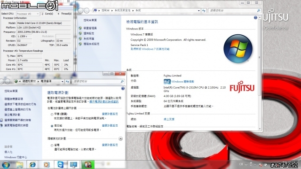
Task: Open 建立電源計劃 sidebar link
Action: 12,115
